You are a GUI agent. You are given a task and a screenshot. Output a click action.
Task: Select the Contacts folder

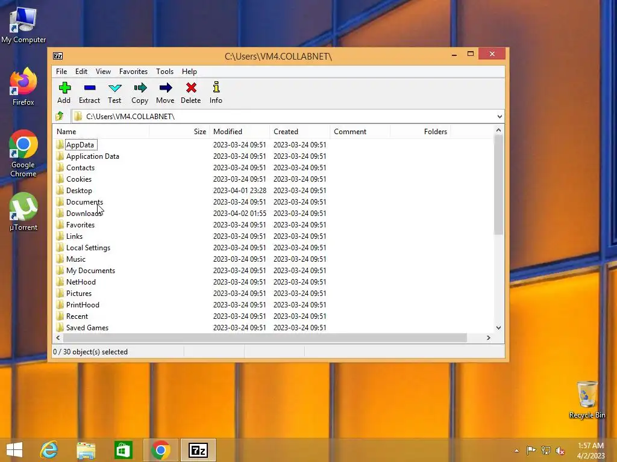(x=80, y=168)
